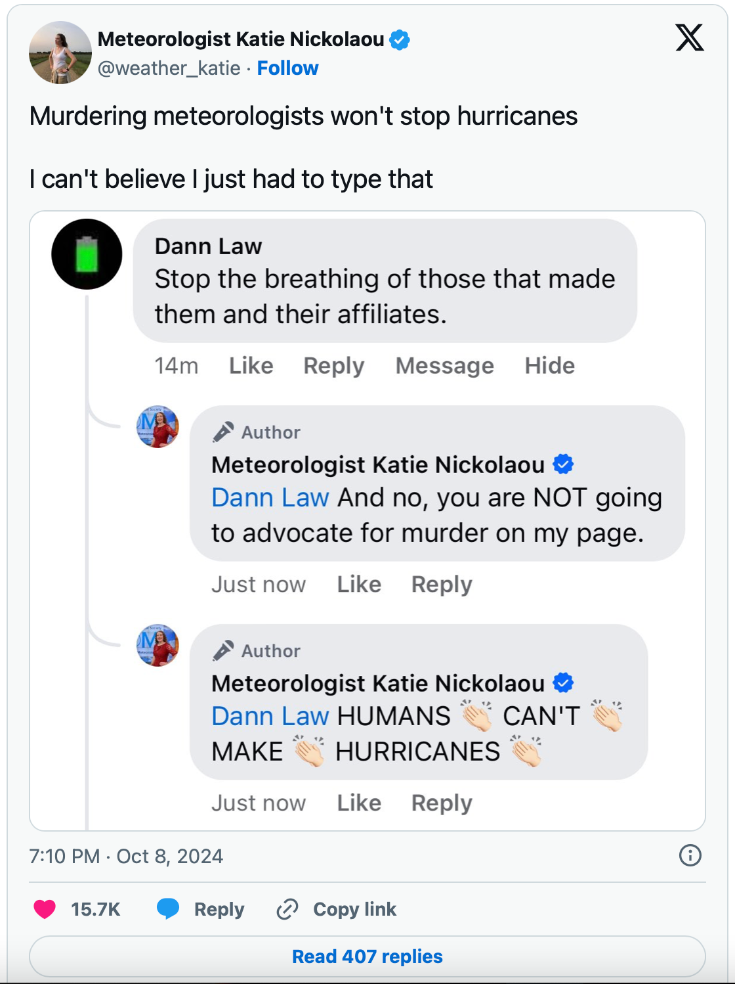This screenshot has height=984, width=735.
Task: Click the blue reply bubble icon
Action: 168,908
